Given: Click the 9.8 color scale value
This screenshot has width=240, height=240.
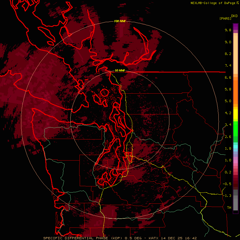Looking at the screenshot, I should click(x=228, y=30).
